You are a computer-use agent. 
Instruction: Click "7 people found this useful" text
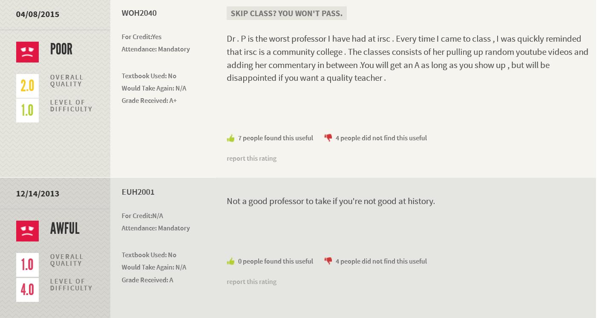point(275,138)
